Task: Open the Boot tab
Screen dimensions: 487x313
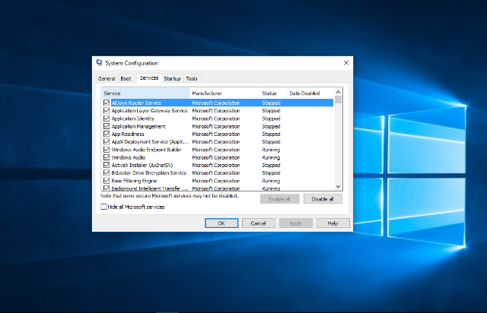Action: (x=126, y=78)
